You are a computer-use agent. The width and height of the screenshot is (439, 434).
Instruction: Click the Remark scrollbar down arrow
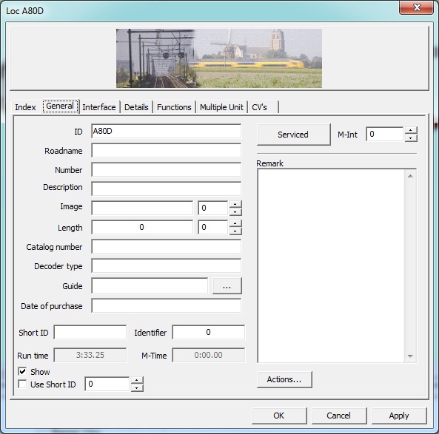pos(410,356)
